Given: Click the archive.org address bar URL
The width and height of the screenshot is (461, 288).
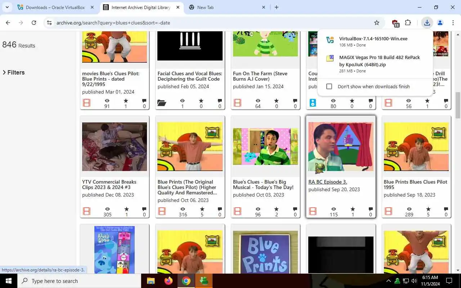Looking at the screenshot, I should point(113,23).
